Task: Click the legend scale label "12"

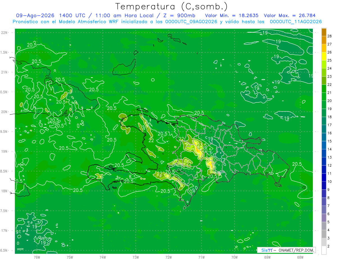Action: pyautogui.click(x=330, y=165)
